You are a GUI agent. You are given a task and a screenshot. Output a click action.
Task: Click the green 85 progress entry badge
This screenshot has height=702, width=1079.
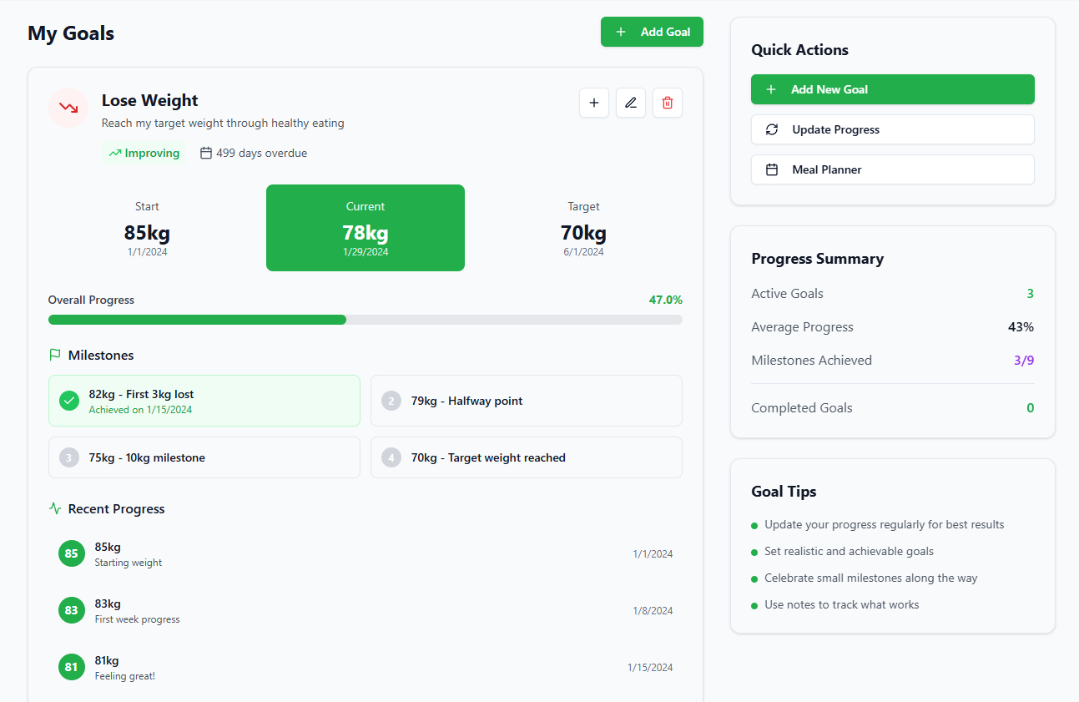(72, 553)
